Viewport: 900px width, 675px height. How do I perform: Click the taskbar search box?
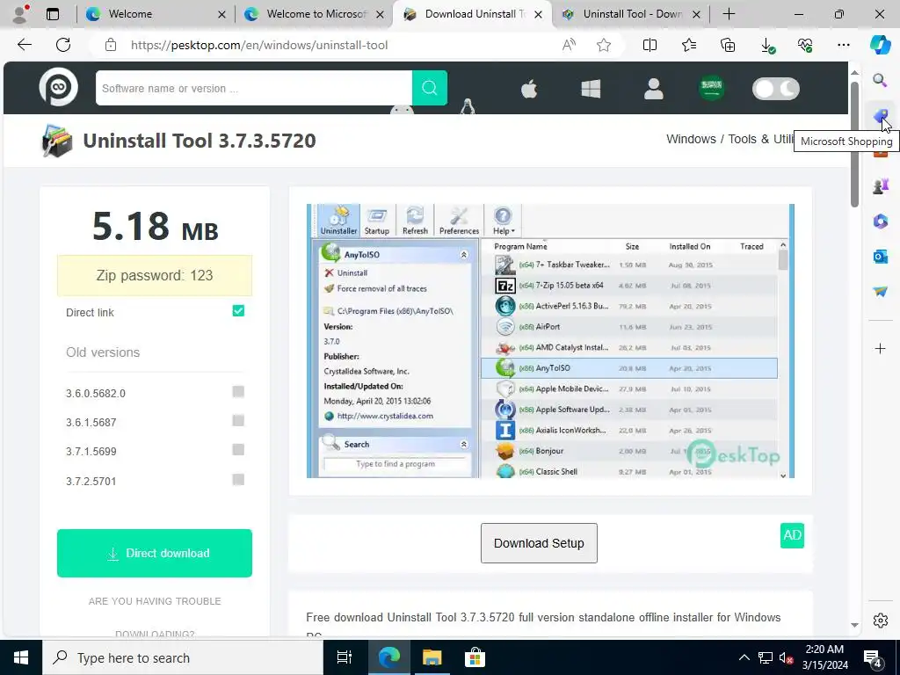(x=183, y=657)
